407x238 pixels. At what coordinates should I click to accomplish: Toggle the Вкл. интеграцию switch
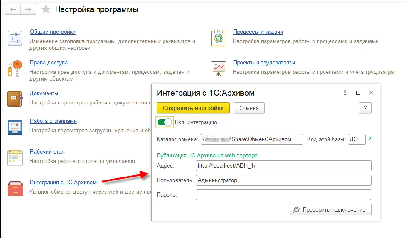pyautogui.click(x=164, y=122)
